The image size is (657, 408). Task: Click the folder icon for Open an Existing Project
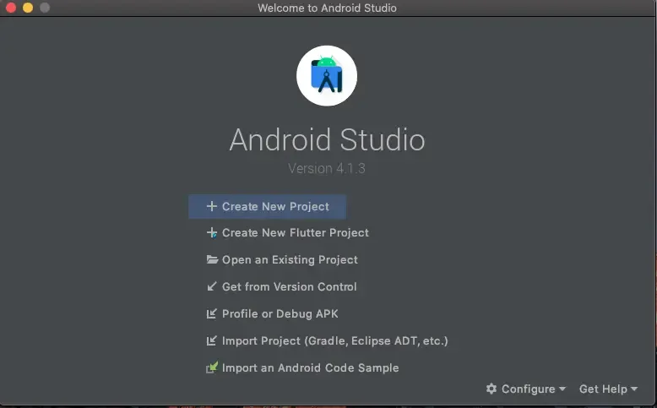click(212, 260)
